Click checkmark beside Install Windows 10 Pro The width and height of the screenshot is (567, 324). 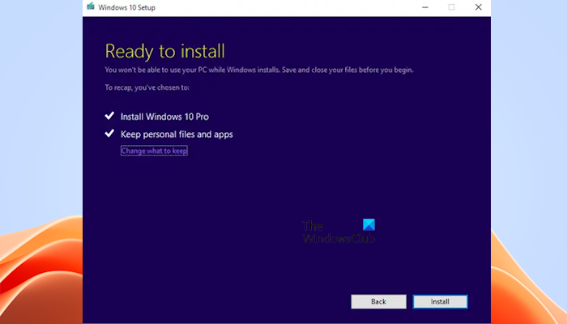109,116
